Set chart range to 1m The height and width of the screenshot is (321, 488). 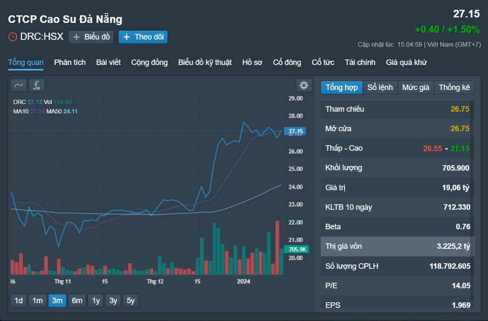click(38, 301)
